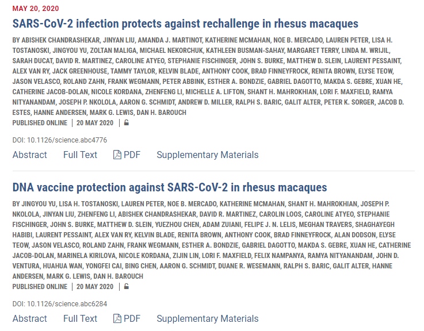
Task: Click published online date of rechallenge article
Action: point(95,122)
